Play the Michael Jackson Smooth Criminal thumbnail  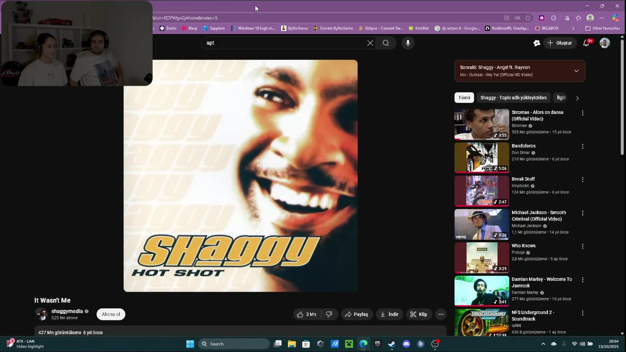[x=482, y=224]
